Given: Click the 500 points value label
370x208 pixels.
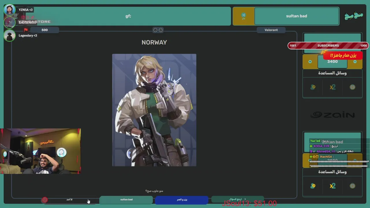Looking at the screenshot, I should 45,30.
